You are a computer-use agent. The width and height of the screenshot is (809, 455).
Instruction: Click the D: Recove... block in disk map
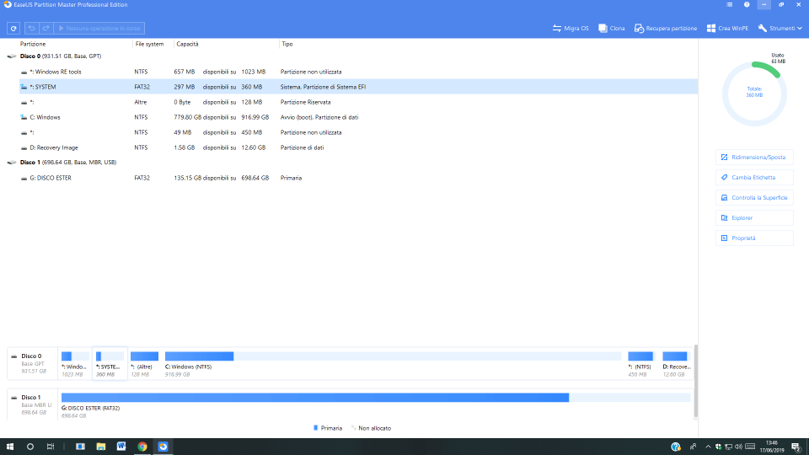[676, 364]
